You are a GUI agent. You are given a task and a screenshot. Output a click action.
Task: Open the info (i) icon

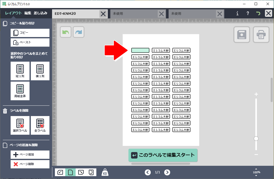(x=237, y=13)
